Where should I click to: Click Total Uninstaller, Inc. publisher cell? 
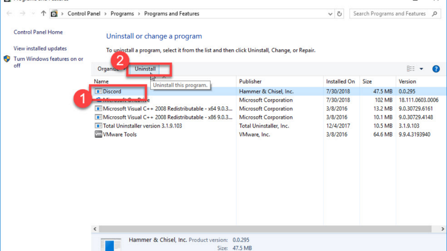pyautogui.click(x=264, y=126)
